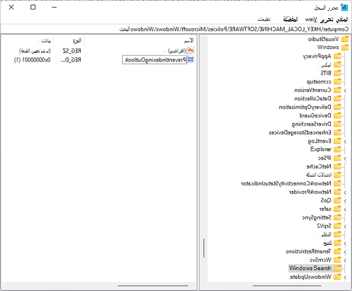This screenshot has height=291, width=352.
Task: Click the SettingSync folder icon
Action: point(337,218)
